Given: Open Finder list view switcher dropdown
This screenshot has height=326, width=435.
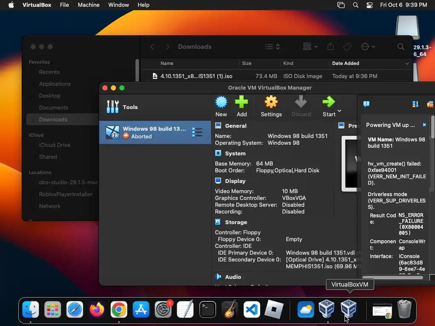Looking at the screenshot, I should [x=272, y=47].
